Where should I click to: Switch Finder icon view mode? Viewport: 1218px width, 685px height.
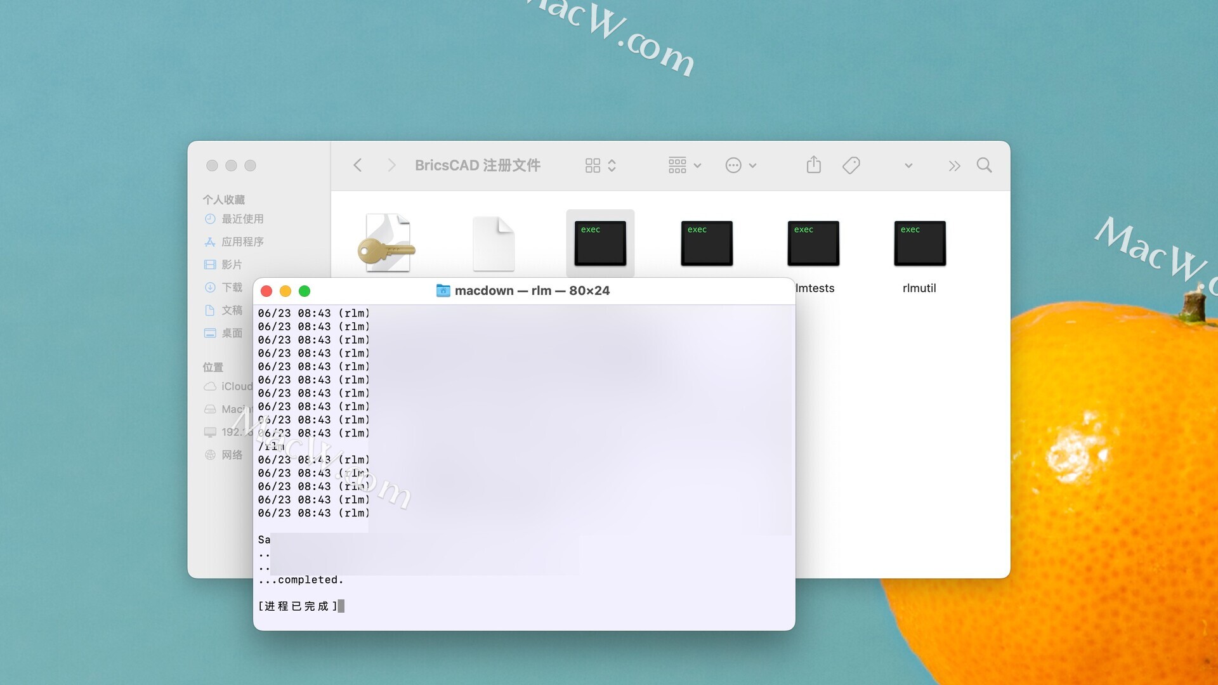coord(600,166)
